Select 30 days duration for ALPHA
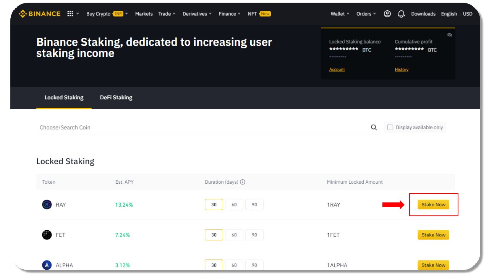The image size is (489, 275). (214, 265)
